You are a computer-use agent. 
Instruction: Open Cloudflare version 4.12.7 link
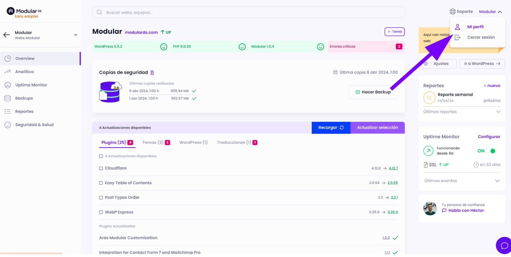point(393,168)
